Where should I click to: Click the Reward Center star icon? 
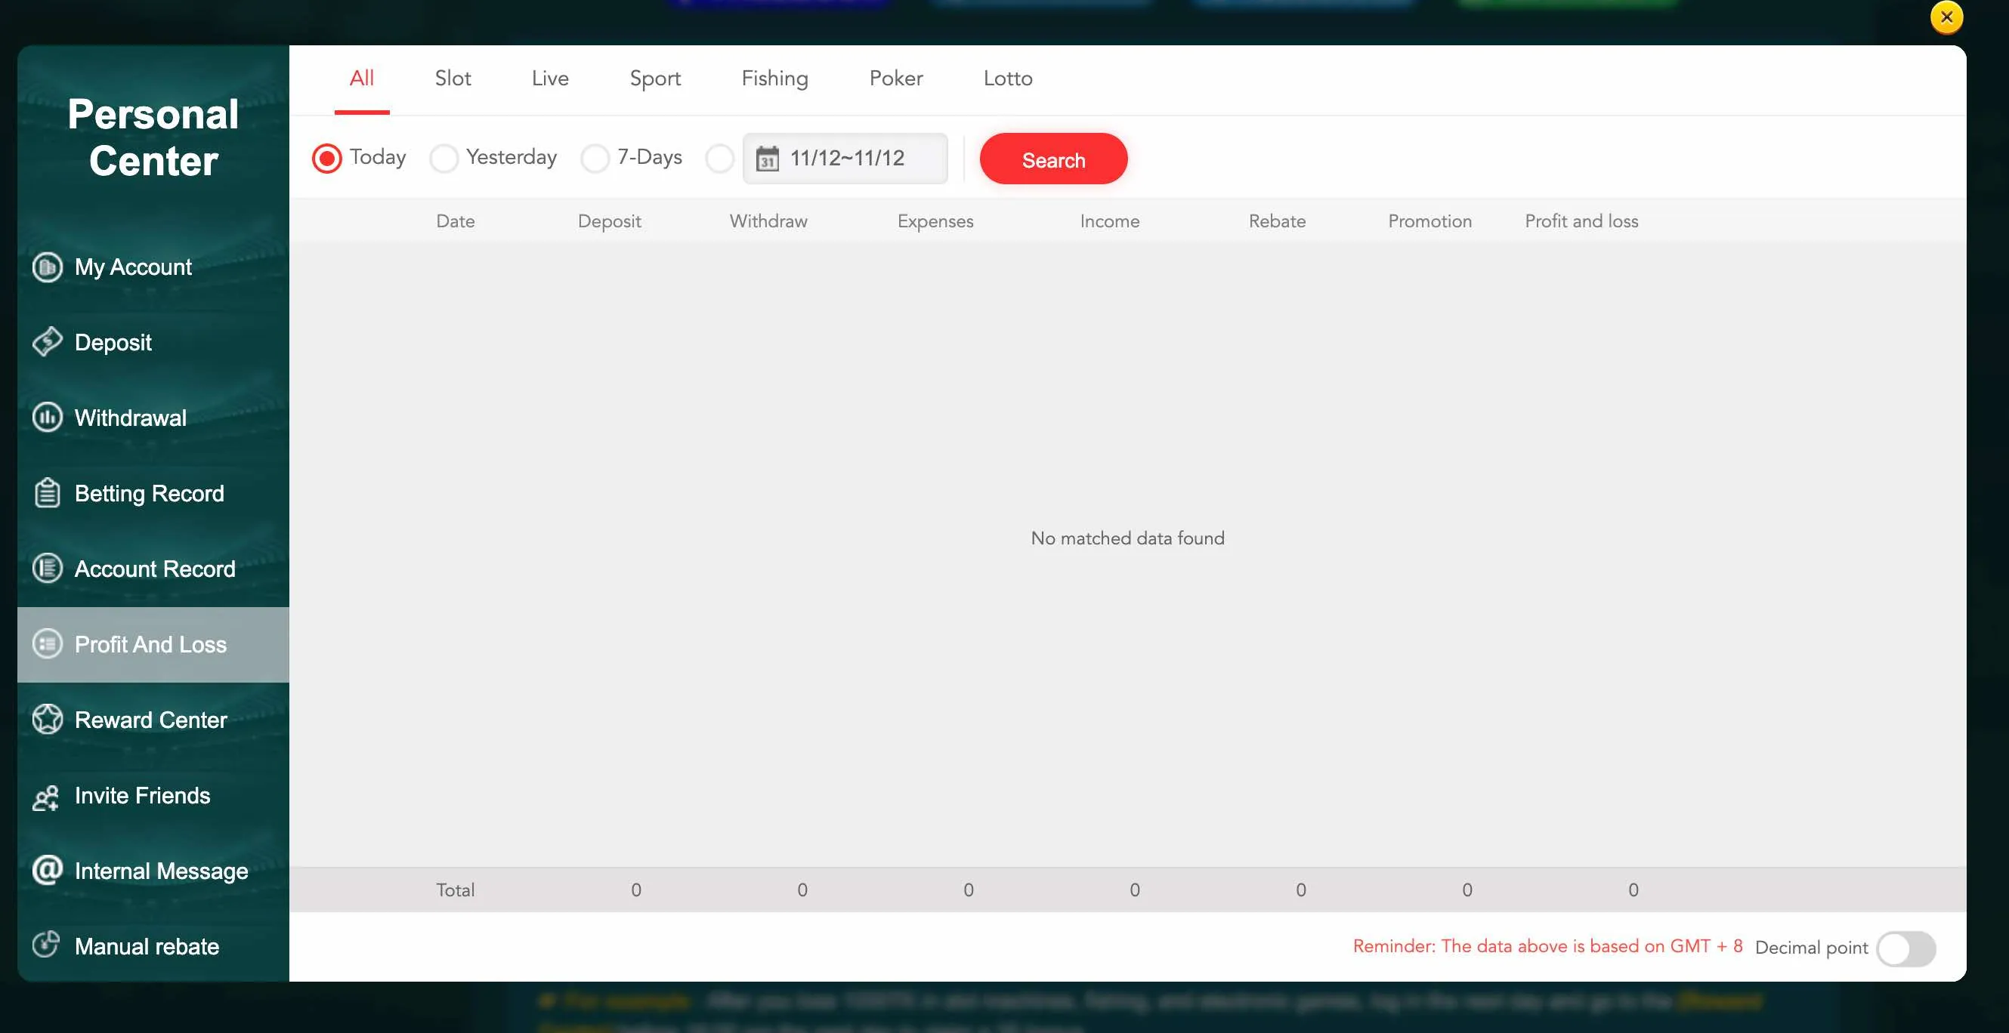tap(47, 720)
